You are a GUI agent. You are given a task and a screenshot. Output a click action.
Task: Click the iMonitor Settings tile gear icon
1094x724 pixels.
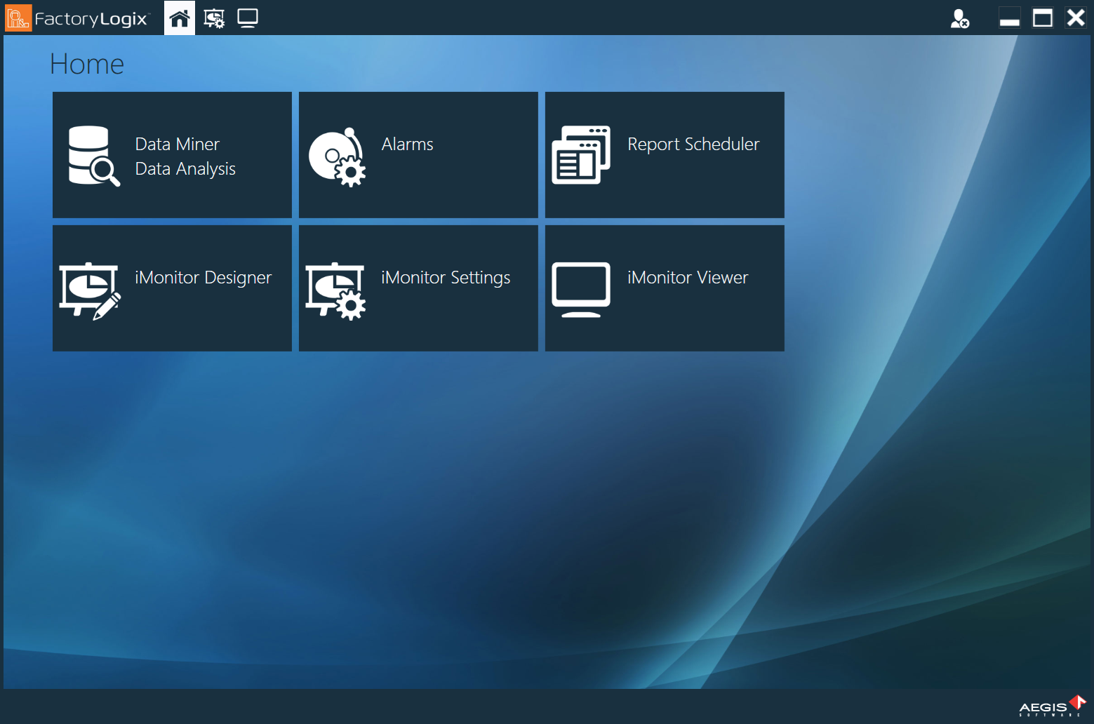(336, 290)
